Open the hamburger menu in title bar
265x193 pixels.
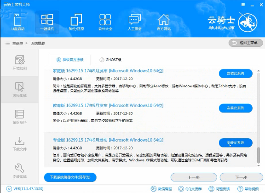point(243,5)
